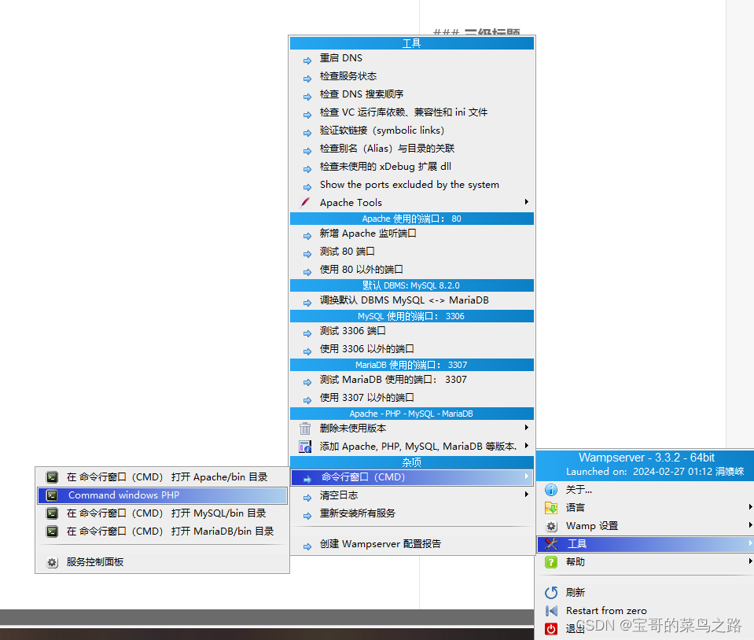754x640 pixels.
Task: Select 使用 3306 以外的端口
Action: pos(412,348)
